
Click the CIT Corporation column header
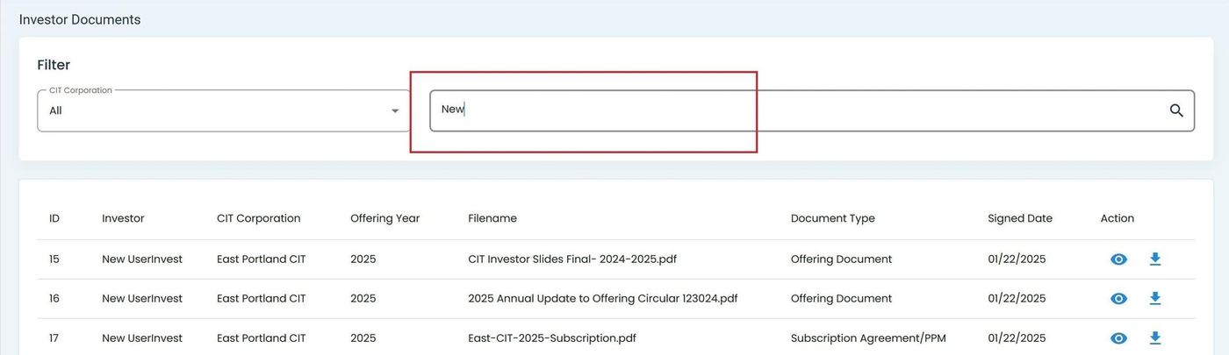(x=258, y=218)
